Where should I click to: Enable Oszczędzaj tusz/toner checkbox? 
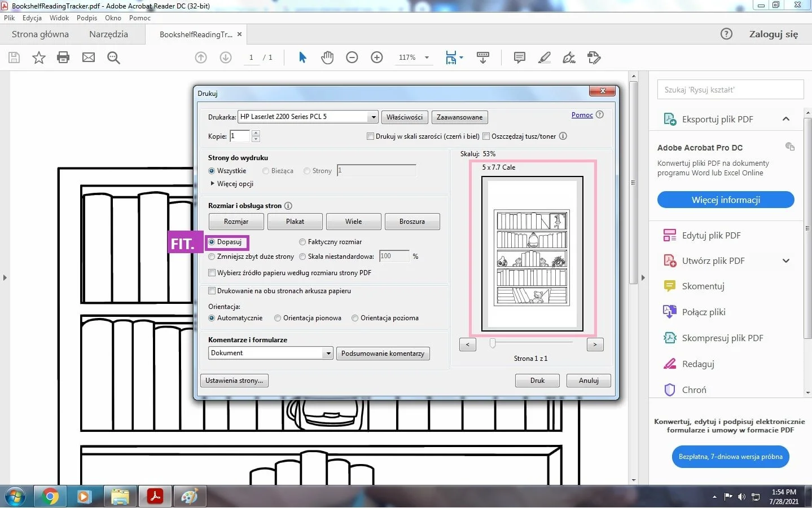pos(486,136)
